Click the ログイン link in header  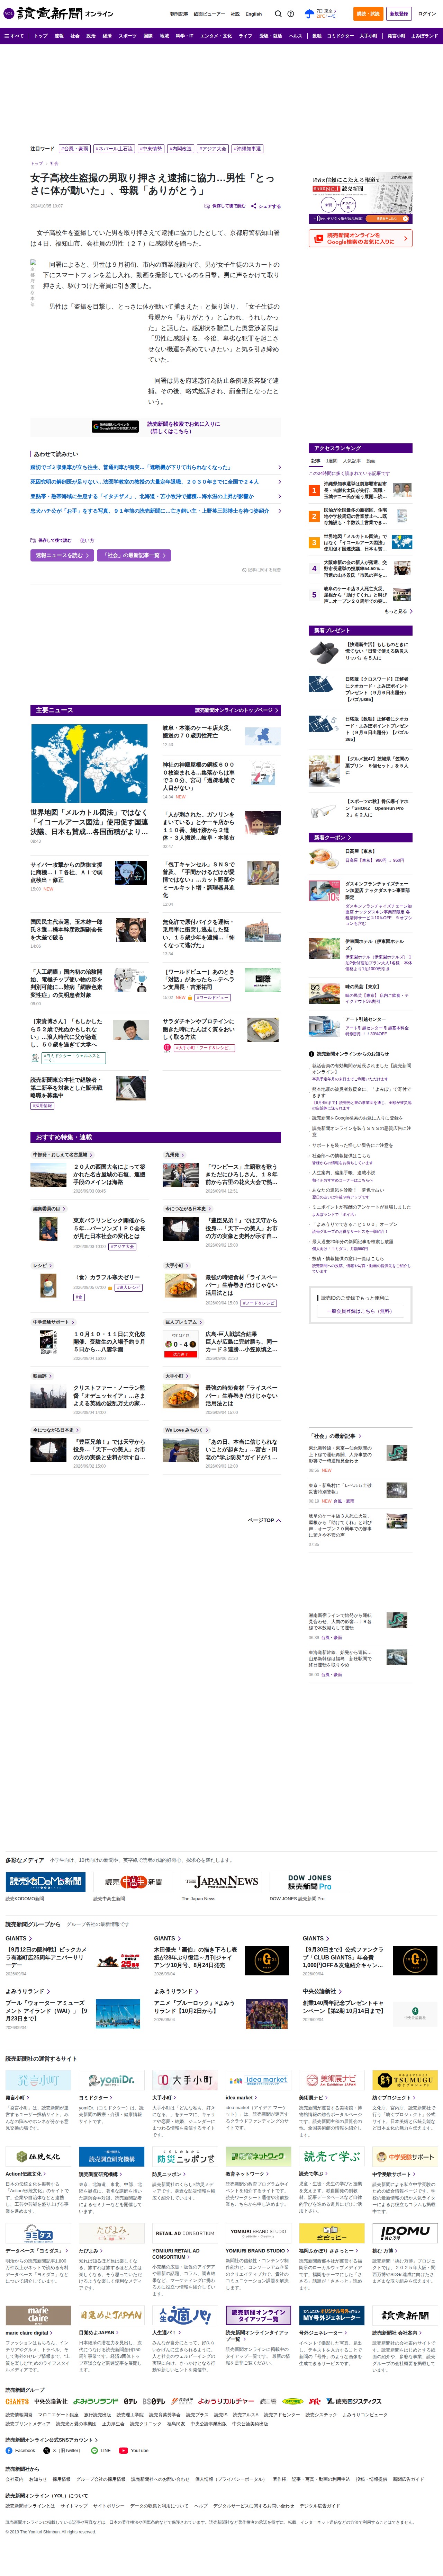click(x=427, y=14)
